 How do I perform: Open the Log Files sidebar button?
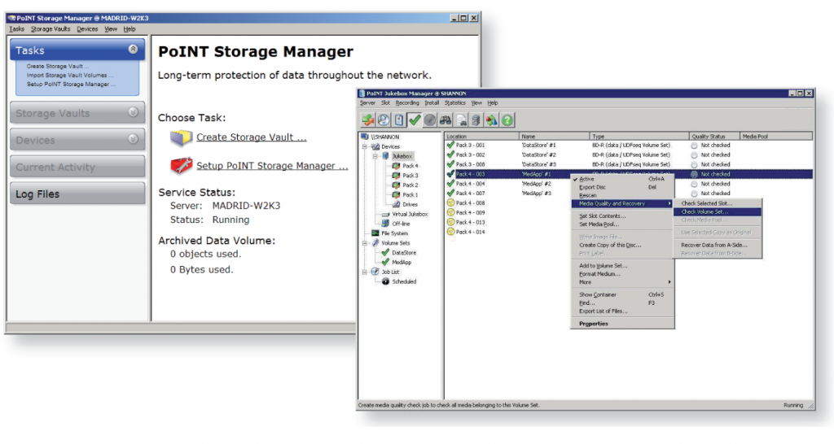(x=77, y=194)
